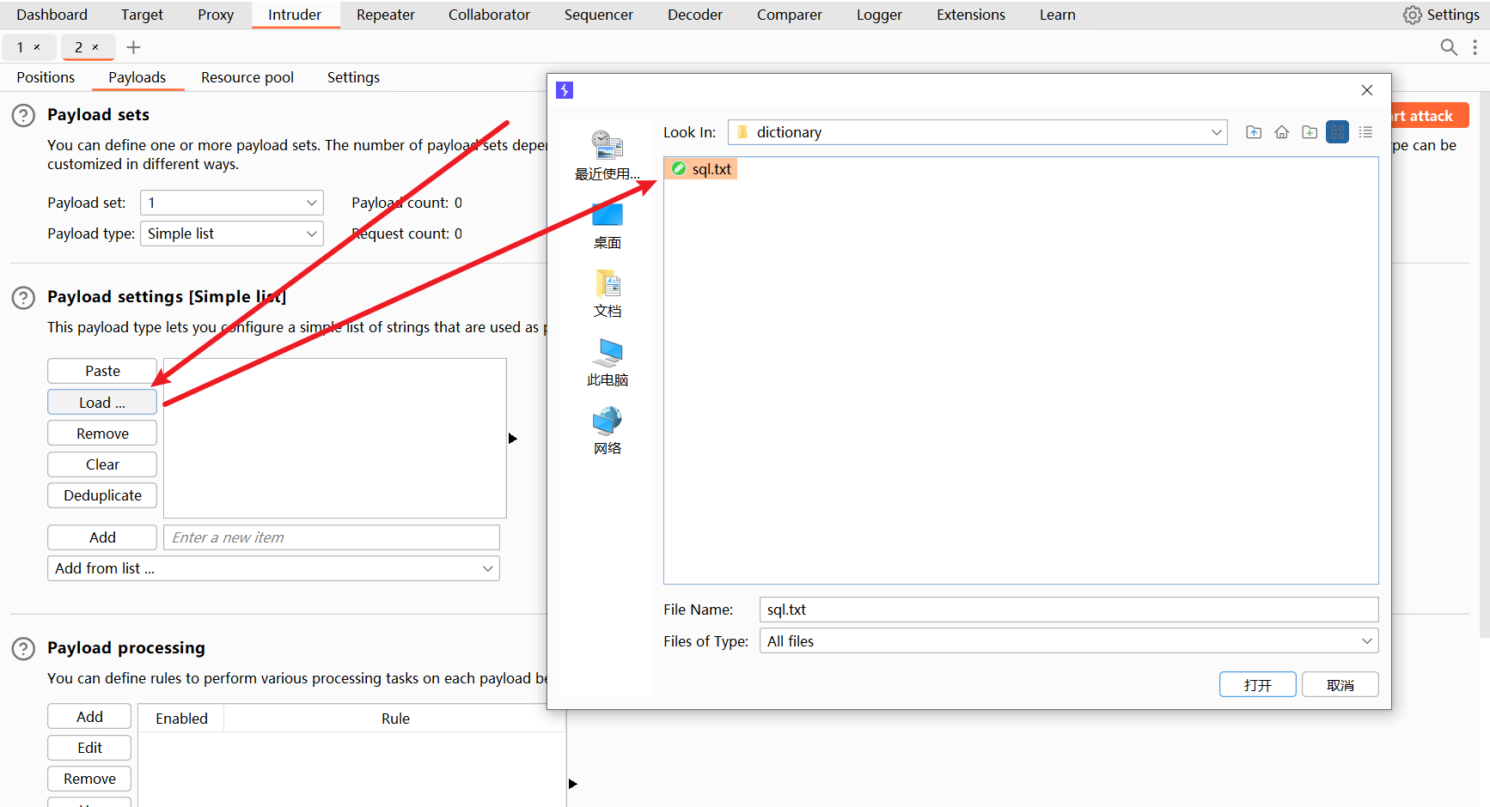
Task: Jump to the home directory icon
Action: (x=1281, y=132)
